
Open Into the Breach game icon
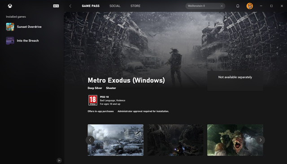click(x=10, y=41)
